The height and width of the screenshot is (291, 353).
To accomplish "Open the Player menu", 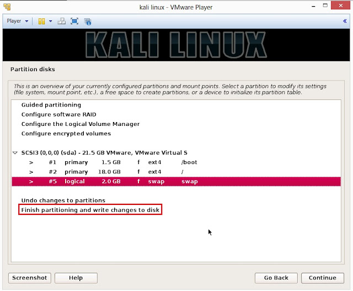I will click(x=17, y=21).
